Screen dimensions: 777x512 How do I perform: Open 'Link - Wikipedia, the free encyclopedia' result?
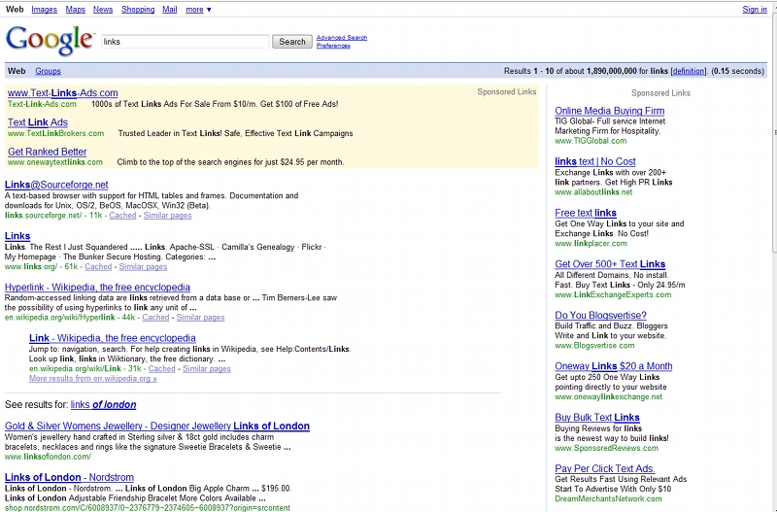[113, 338]
